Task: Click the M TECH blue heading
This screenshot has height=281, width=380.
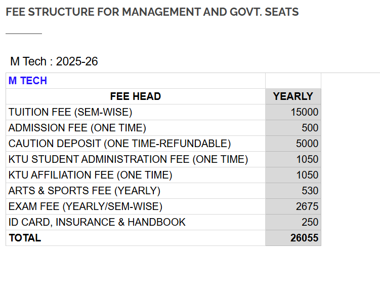Action: [28, 81]
